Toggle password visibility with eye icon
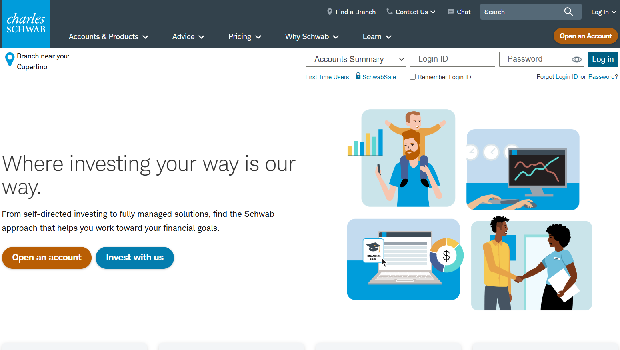 [576, 59]
